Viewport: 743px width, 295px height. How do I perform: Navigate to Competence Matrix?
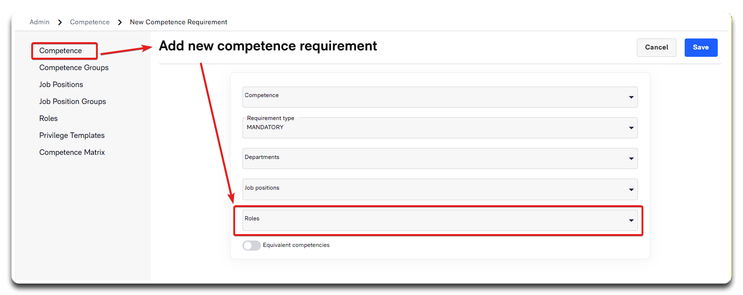point(72,153)
